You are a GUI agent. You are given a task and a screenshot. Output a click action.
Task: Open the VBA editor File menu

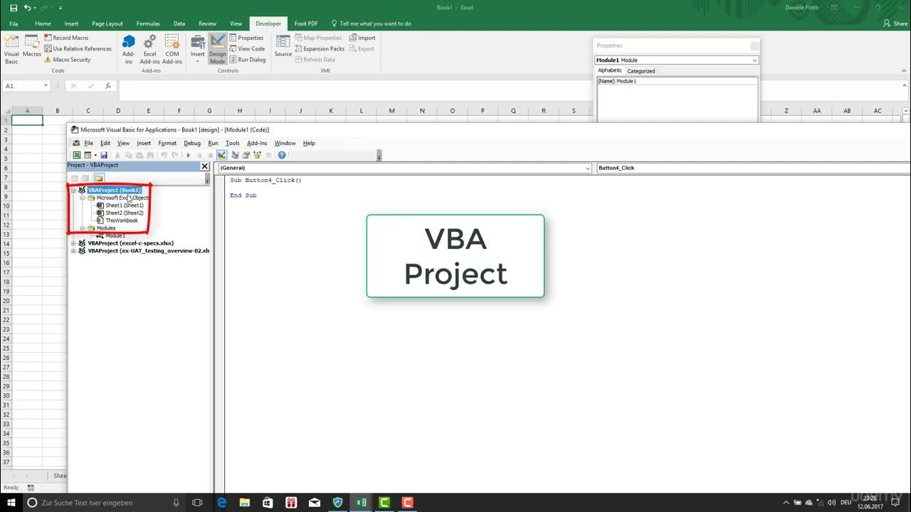[88, 143]
